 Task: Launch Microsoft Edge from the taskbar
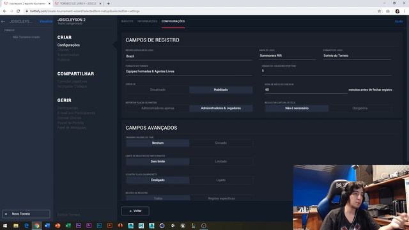(x=26, y=226)
